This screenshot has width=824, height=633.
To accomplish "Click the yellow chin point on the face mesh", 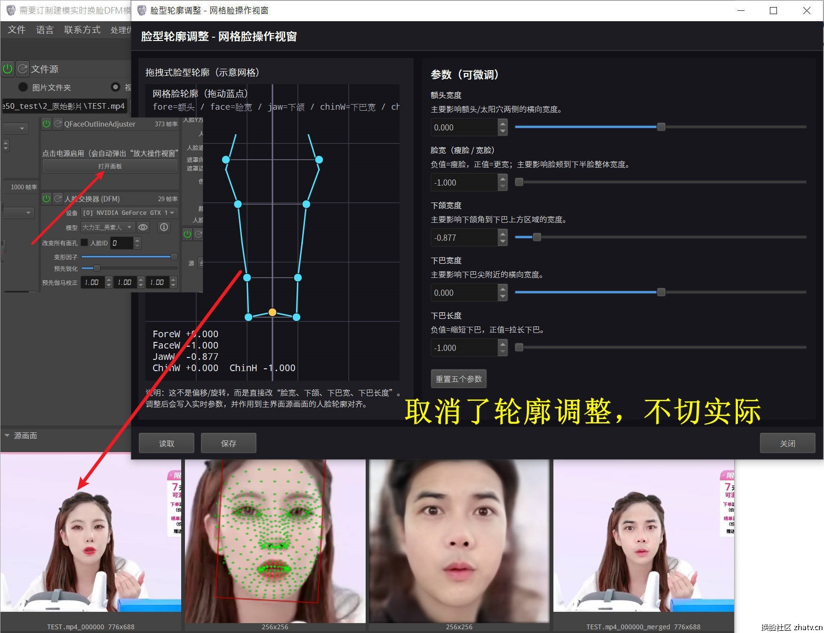I will [x=272, y=312].
